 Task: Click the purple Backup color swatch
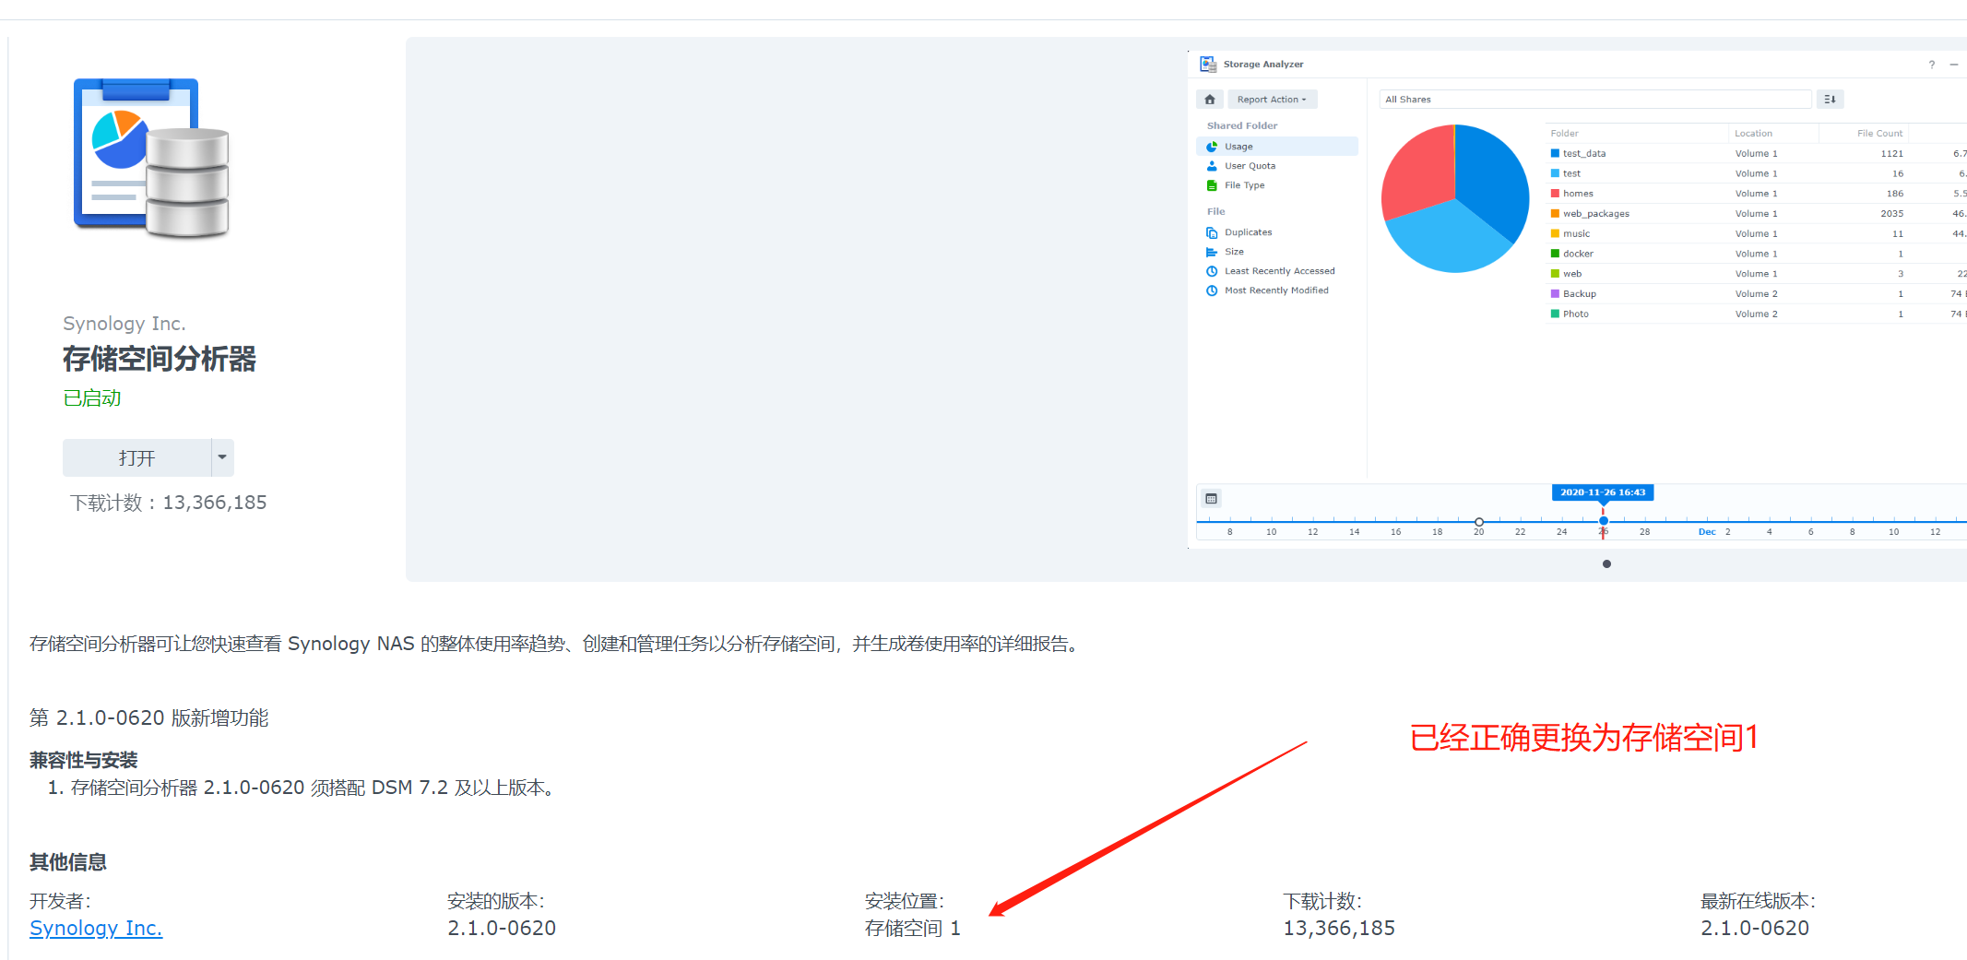(x=1555, y=293)
